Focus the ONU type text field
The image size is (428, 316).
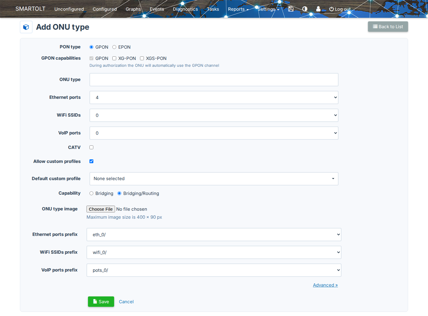pos(214,80)
